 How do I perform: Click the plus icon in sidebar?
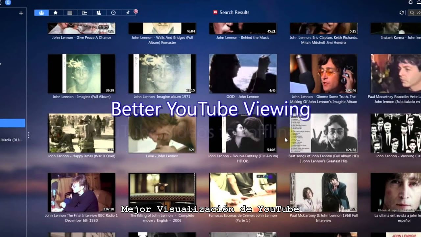click(x=21, y=13)
